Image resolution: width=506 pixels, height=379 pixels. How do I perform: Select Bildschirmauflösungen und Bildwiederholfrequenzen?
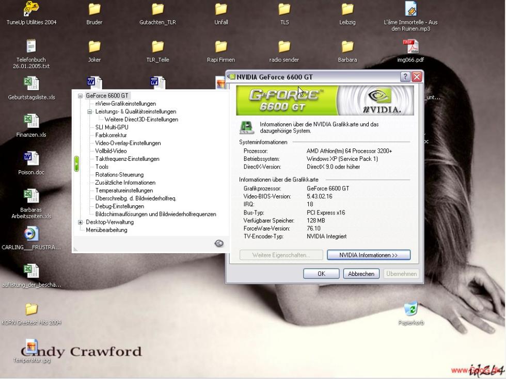coord(155,215)
